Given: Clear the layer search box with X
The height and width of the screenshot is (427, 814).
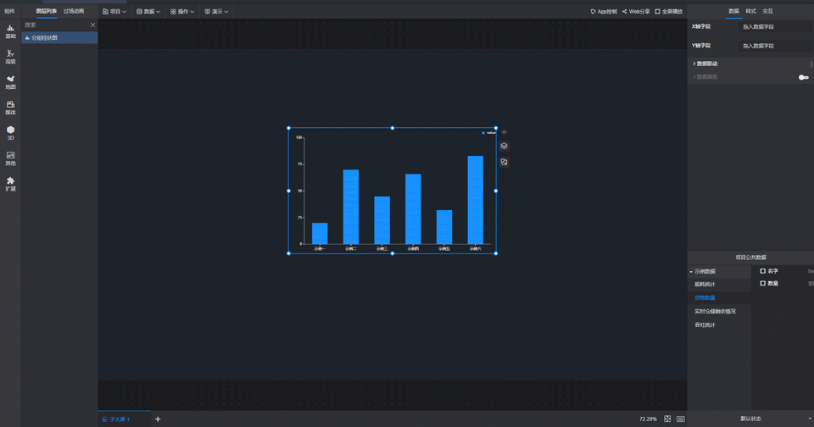Looking at the screenshot, I should [x=92, y=25].
